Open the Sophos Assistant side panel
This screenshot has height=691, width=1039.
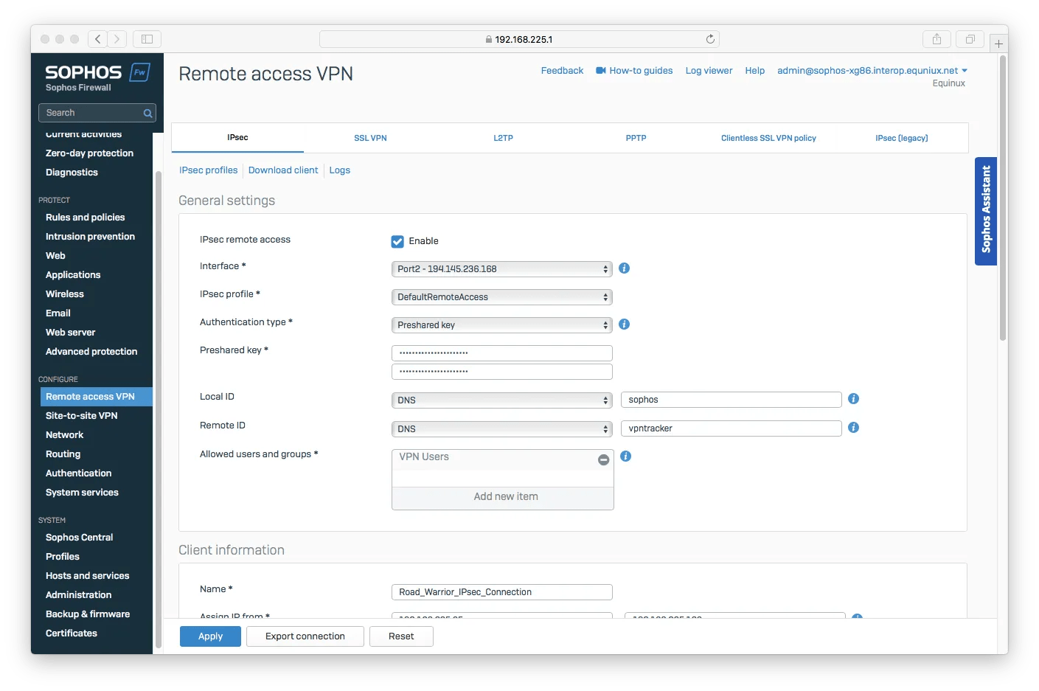tap(986, 212)
